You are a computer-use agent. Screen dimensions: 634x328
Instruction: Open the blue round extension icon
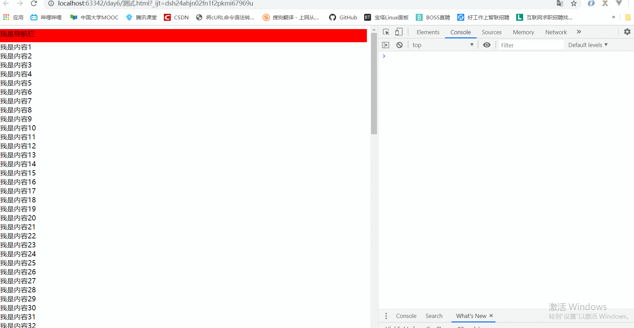point(591,3)
